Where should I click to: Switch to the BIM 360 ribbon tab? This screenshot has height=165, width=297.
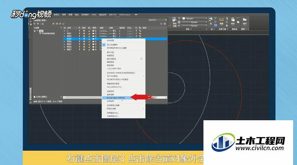113,14
